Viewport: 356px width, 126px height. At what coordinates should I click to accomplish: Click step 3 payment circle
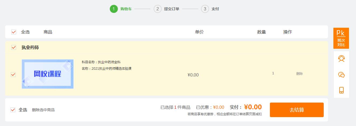click(x=205, y=9)
